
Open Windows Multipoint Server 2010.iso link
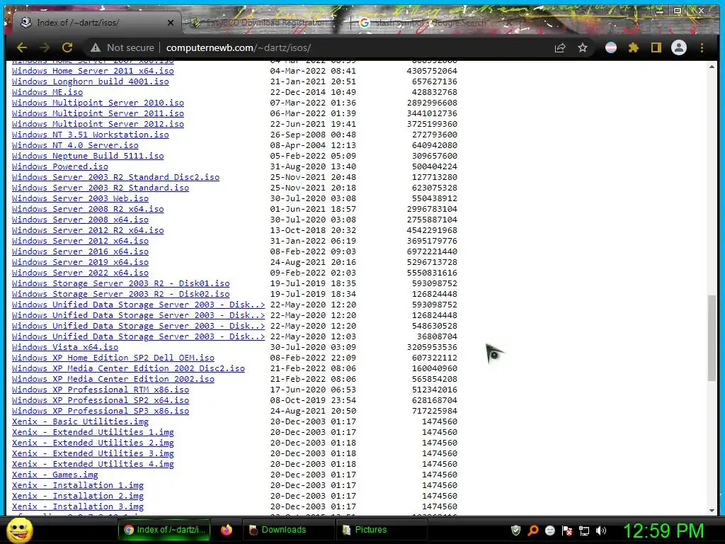(98, 103)
